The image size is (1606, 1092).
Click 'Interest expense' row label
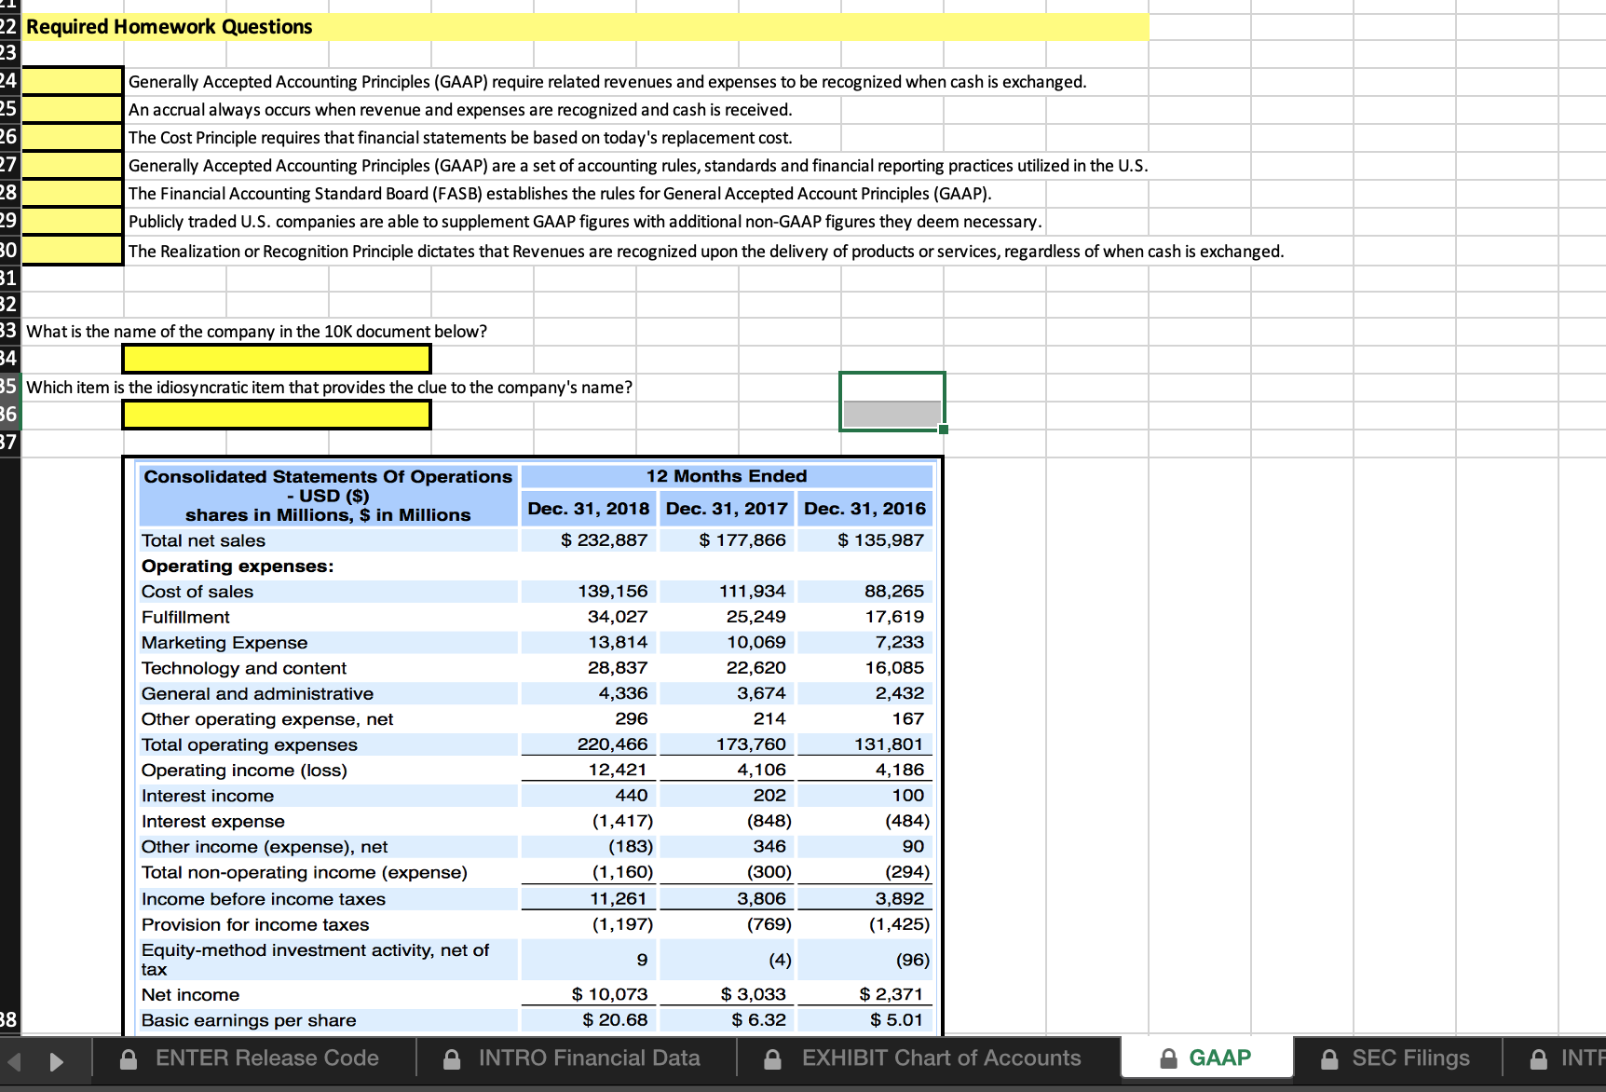(x=213, y=822)
